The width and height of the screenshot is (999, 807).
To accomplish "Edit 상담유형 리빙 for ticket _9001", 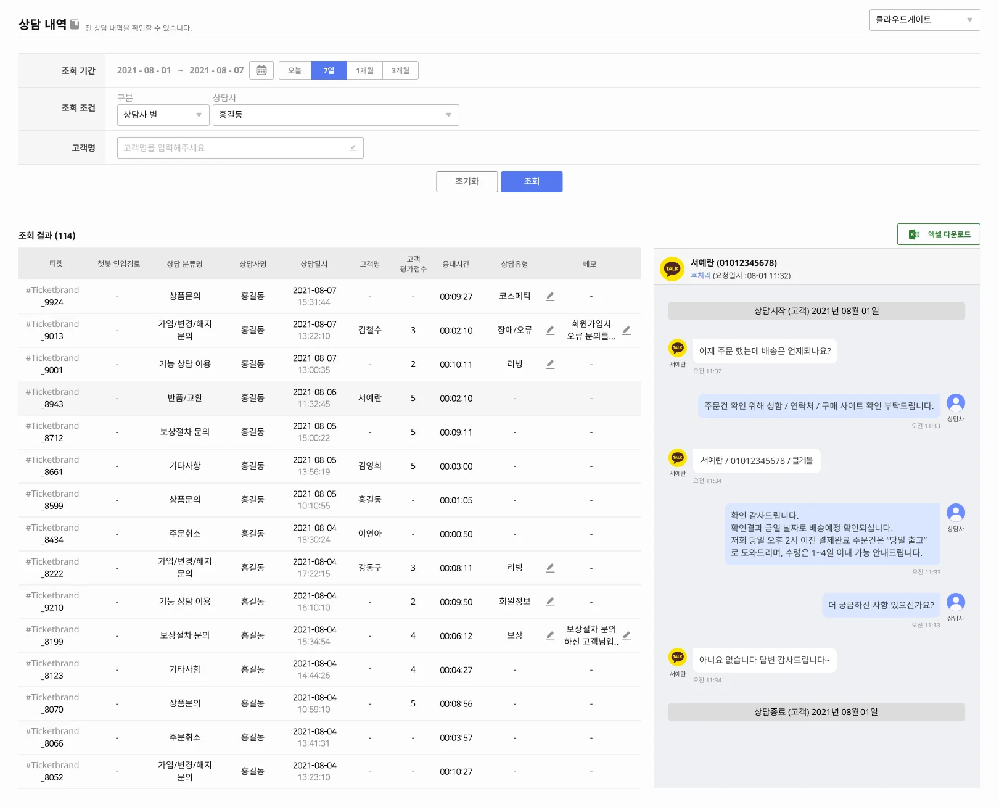I will [x=550, y=364].
